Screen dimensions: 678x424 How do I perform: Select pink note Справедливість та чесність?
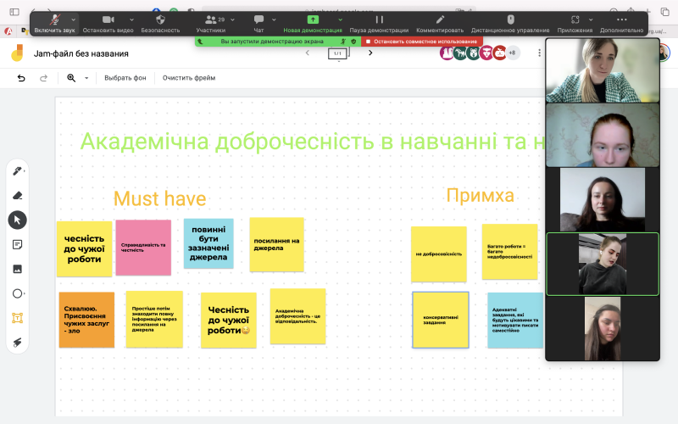point(143,248)
